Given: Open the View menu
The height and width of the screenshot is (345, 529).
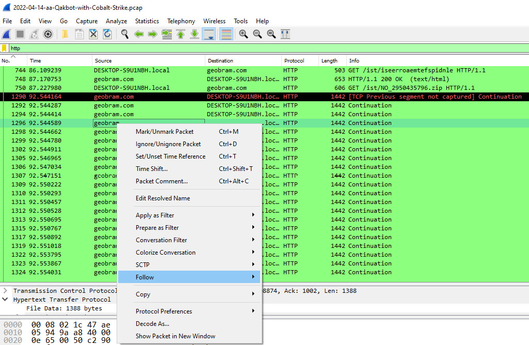Looking at the screenshot, I should [45, 21].
